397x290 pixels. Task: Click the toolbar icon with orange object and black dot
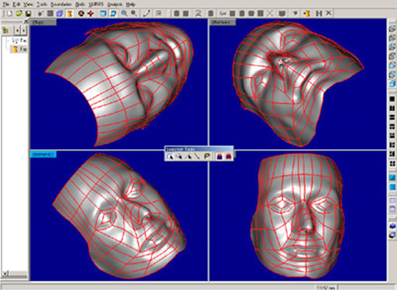(x=307, y=13)
